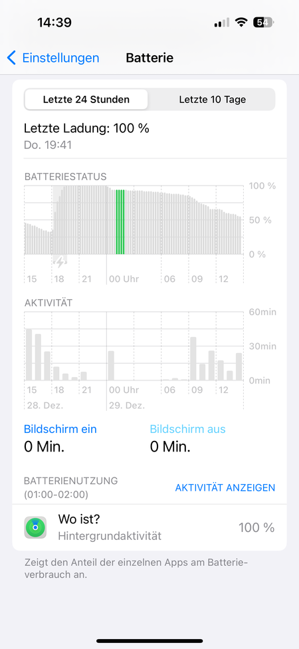Screen dimensions: 299x649
Task: Open the Wo ist? app icon
Action: coord(35,527)
